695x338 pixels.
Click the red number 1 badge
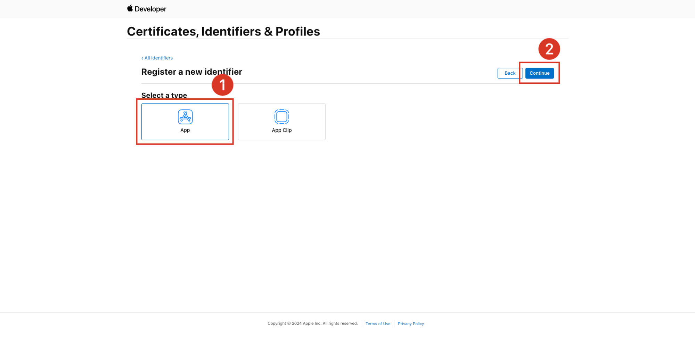pos(222,85)
